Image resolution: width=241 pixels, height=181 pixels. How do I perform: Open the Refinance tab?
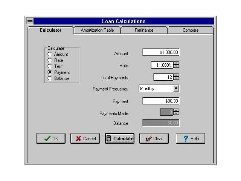[144, 30]
